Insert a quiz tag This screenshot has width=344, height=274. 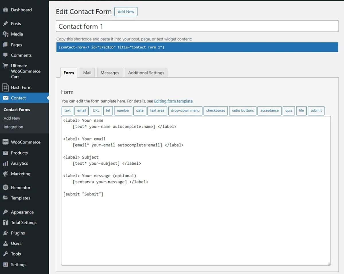289,110
